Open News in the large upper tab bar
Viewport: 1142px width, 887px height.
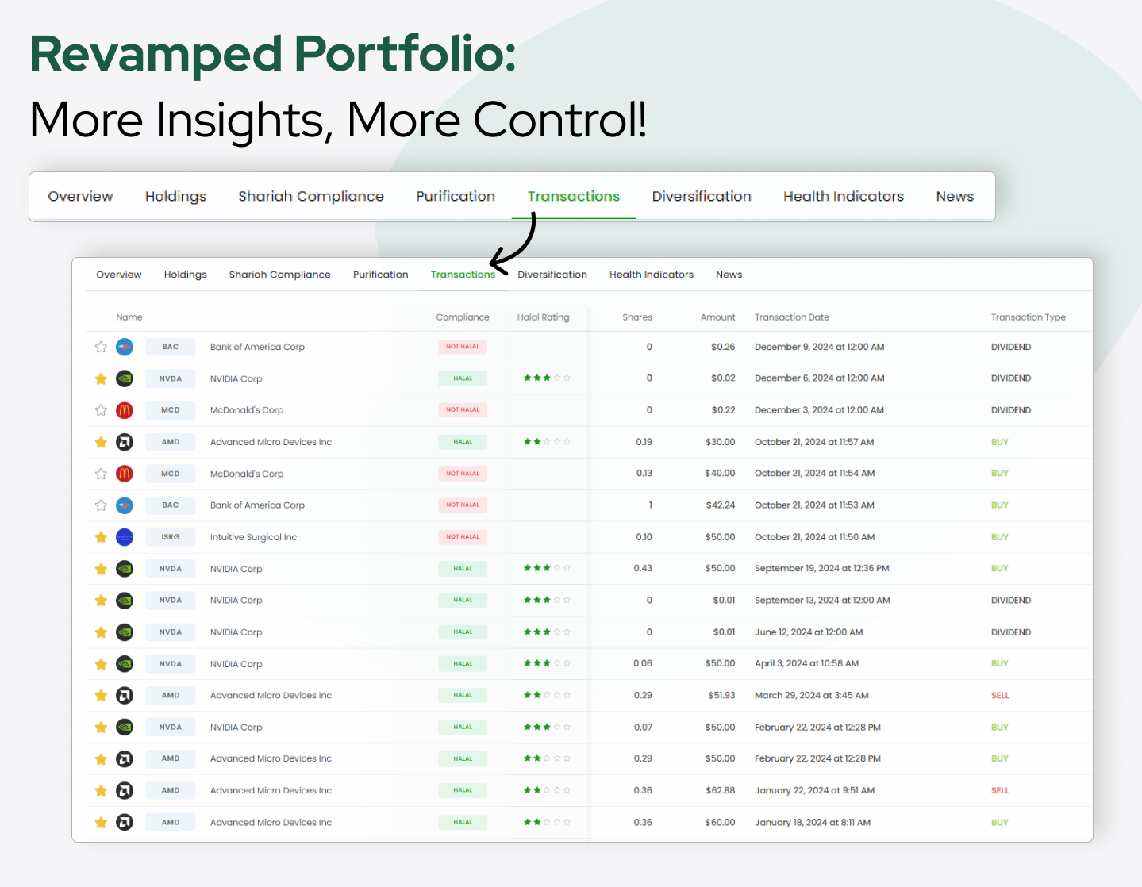(955, 196)
